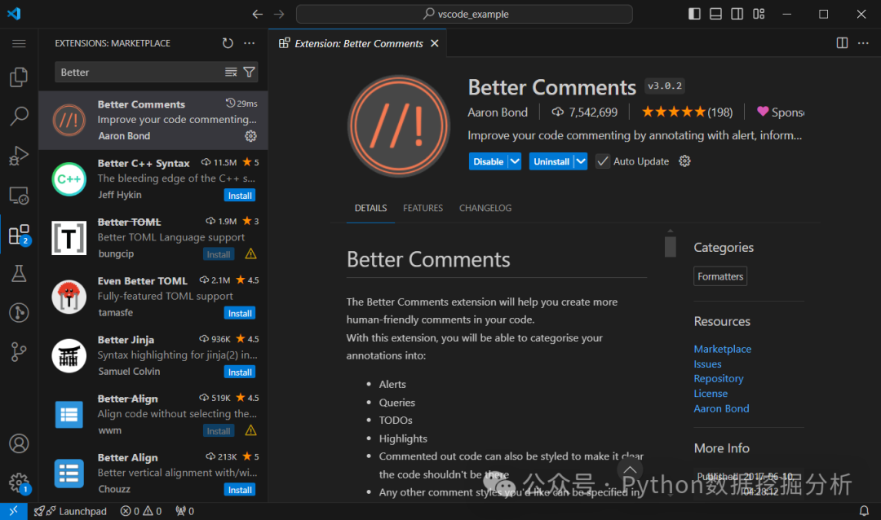Image resolution: width=881 pixels, height=520 pixels.
Task: Click the Disable button
Action: [x=489, y=161]
